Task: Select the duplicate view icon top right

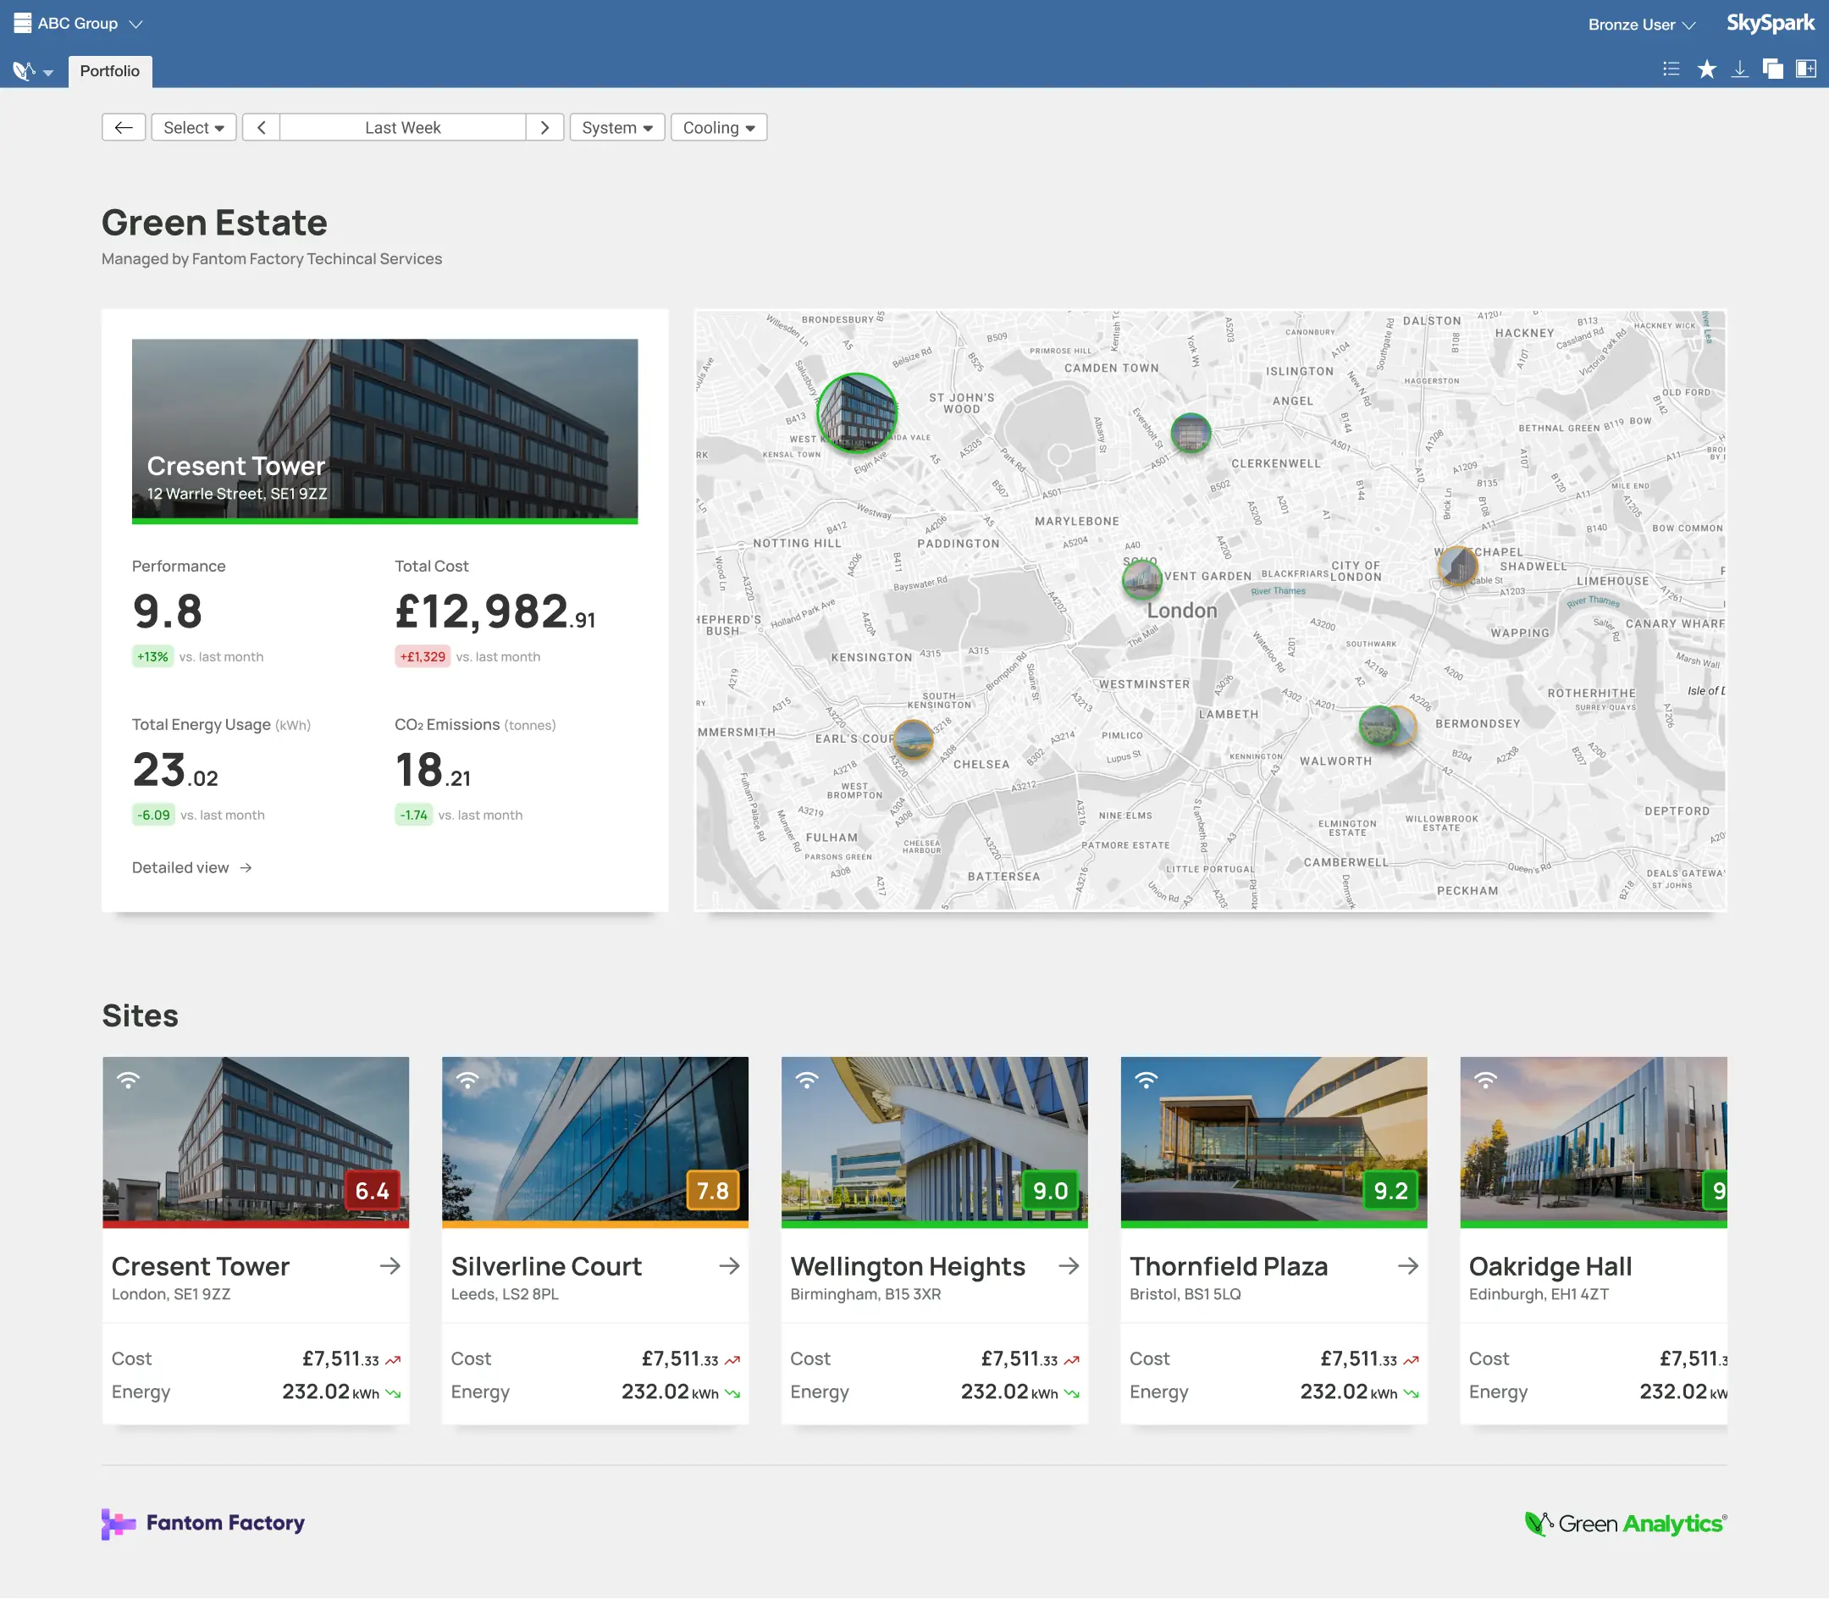Action: tap(1774, 68)
